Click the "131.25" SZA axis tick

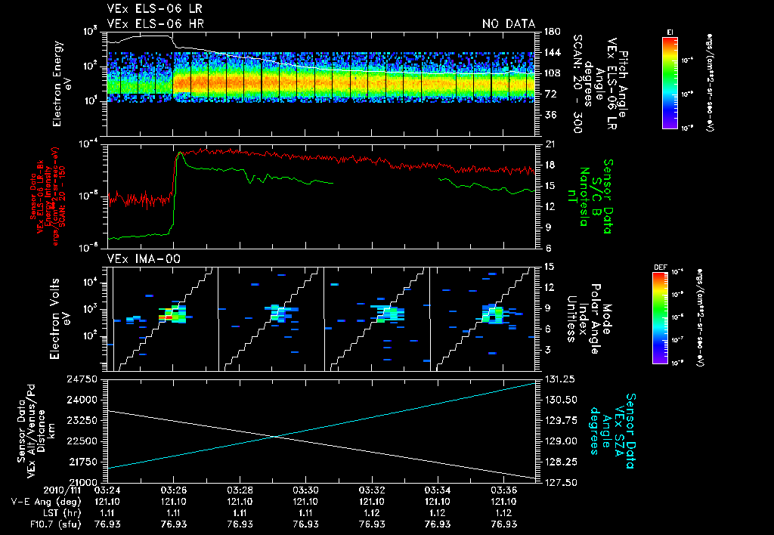(560, 379)
